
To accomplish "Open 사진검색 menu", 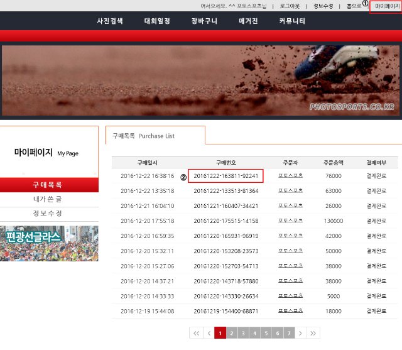I will (110, 21).
